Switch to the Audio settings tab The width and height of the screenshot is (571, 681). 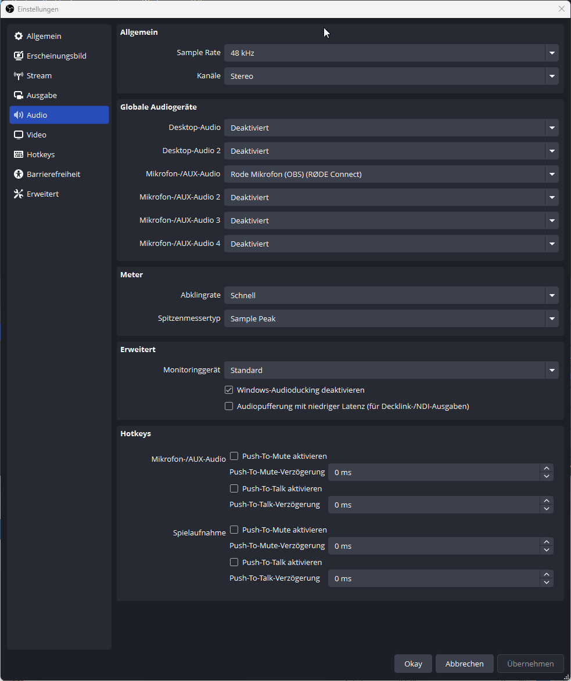click(59, 115)
